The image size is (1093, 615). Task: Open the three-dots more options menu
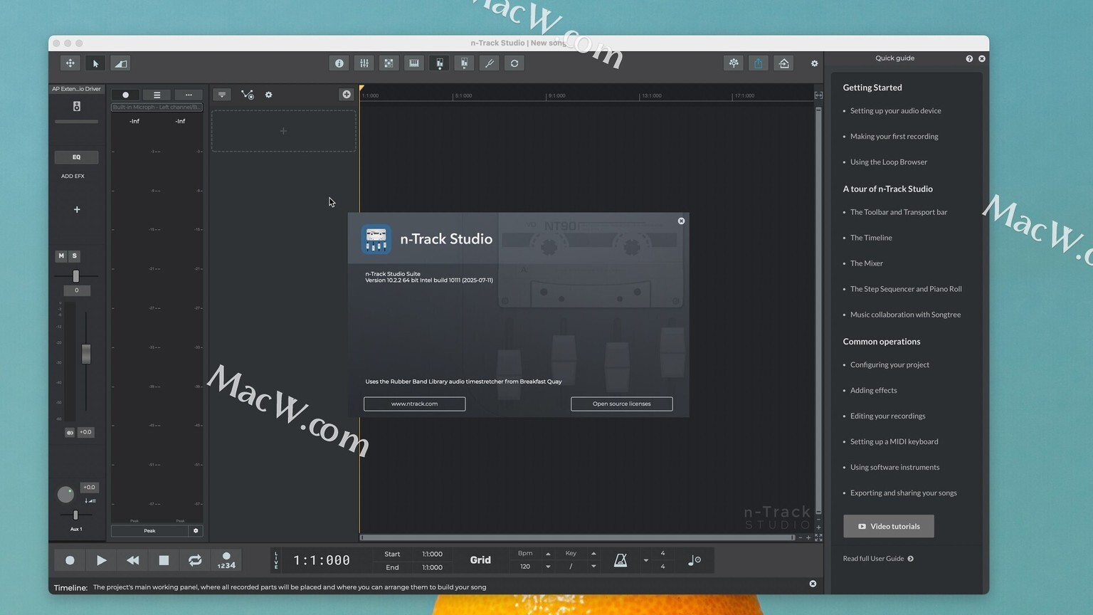[x=189, y=95]
